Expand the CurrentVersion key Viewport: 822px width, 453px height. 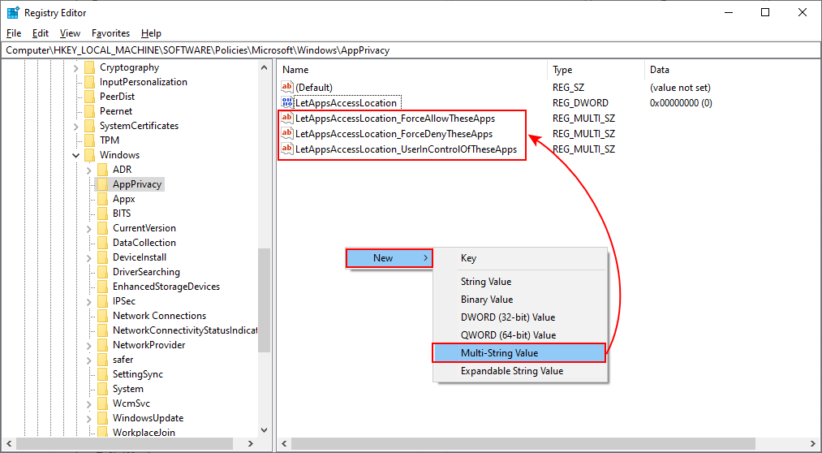pos(89,229)
